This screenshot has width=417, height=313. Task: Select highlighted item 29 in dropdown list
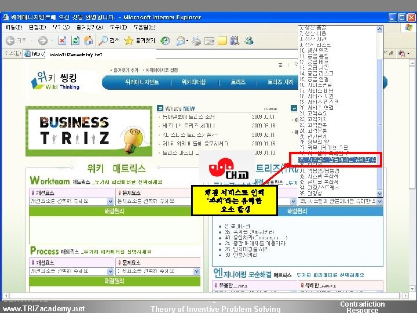(337, 160)
